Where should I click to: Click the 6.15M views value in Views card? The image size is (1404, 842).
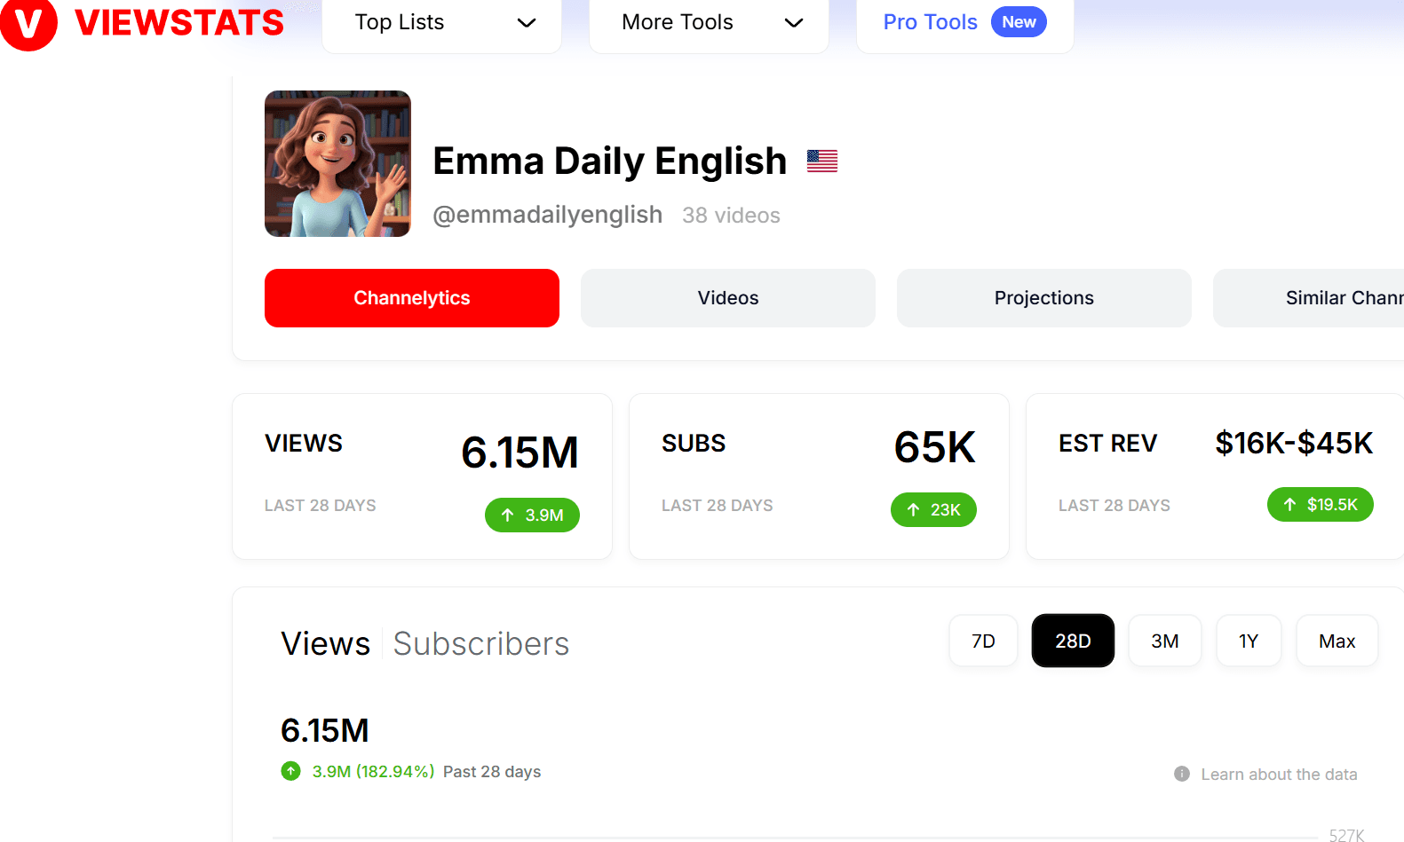tap(520, 452)
